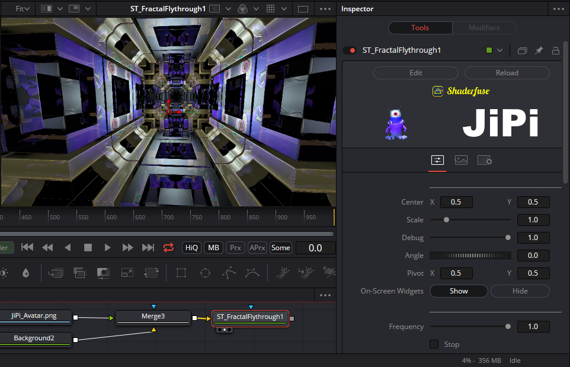Click the Edit button

(x=416, y=73)
